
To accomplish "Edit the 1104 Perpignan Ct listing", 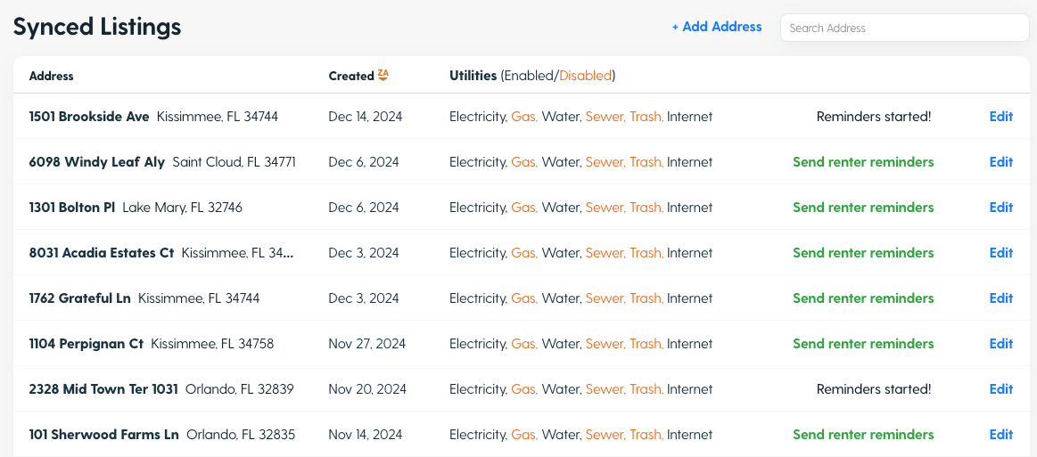I will [1000, 344].
